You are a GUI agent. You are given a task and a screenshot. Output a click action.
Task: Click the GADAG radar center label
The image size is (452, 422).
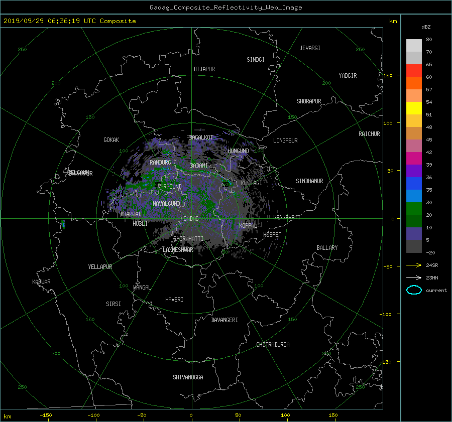(191, 219)
